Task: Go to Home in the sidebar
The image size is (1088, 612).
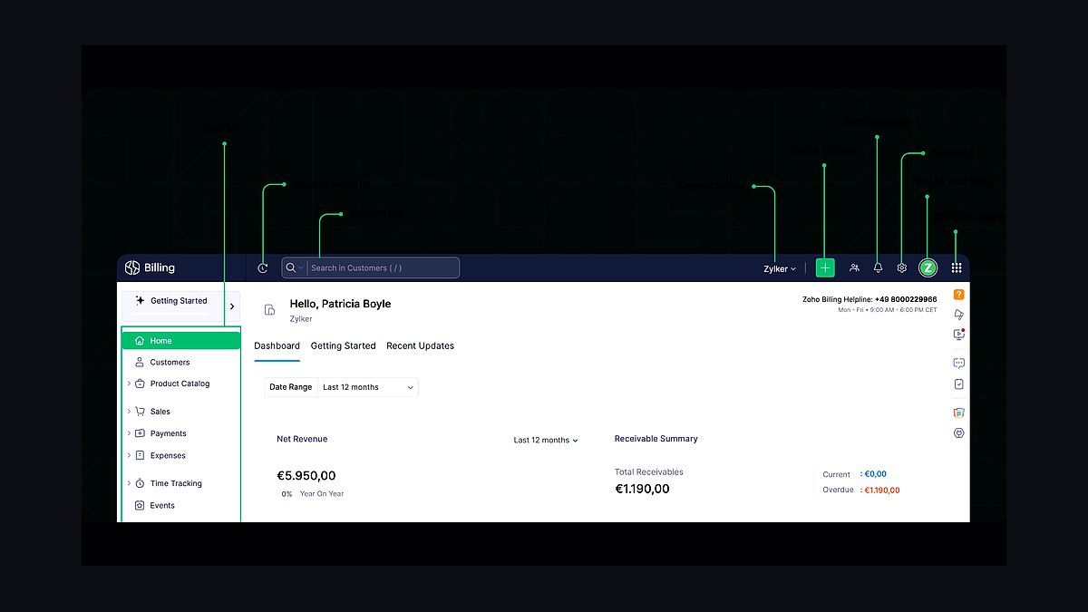Action: coord(181,341)
